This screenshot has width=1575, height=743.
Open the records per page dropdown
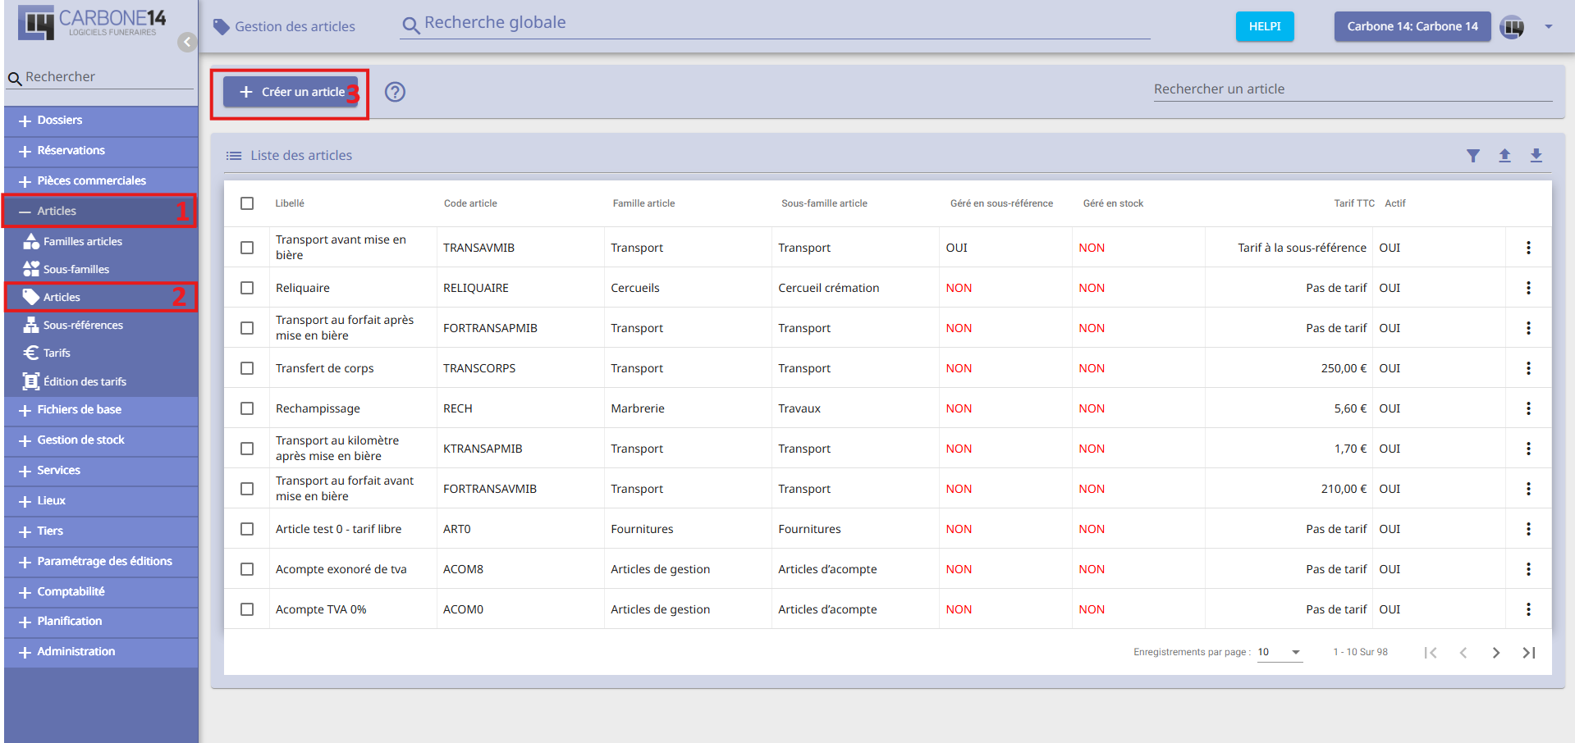pyautogui.click(x=1280, y=653)
